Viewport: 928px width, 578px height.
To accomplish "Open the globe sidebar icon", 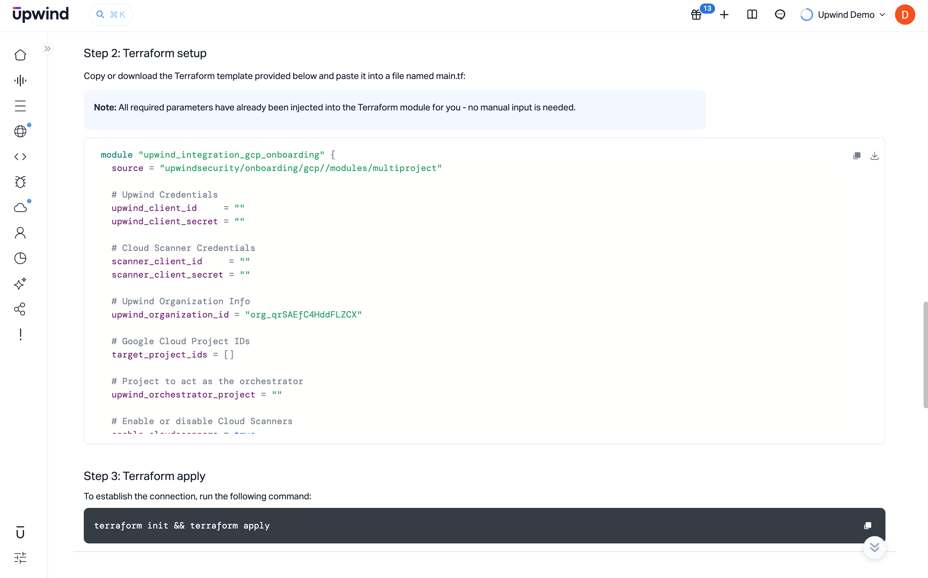I will (x=20, y=131).
